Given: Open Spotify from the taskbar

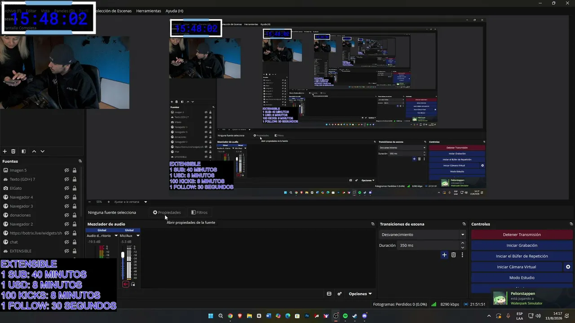Looking at the screenshot, I should (x=345, y=316).
